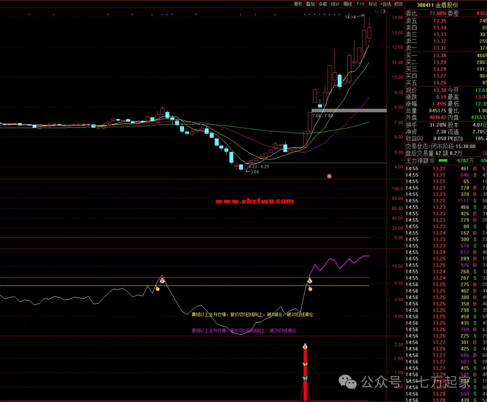Screen dimensions: 487x402
Task: Click the 14.00 price axis label
Action: click(397, 18)
